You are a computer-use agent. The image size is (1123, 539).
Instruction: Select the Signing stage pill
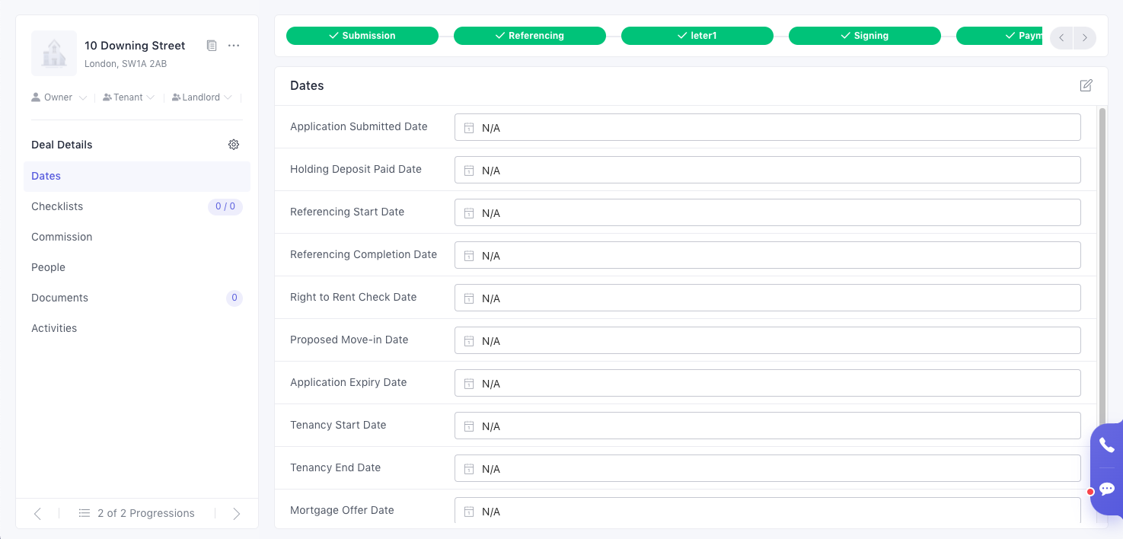click(864, 36)
